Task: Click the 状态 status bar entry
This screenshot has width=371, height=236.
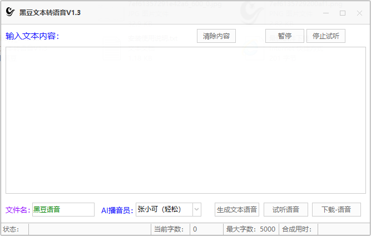Action: click(11, 229)
